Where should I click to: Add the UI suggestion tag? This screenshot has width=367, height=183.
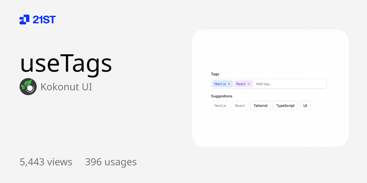[x=305, y=106]
